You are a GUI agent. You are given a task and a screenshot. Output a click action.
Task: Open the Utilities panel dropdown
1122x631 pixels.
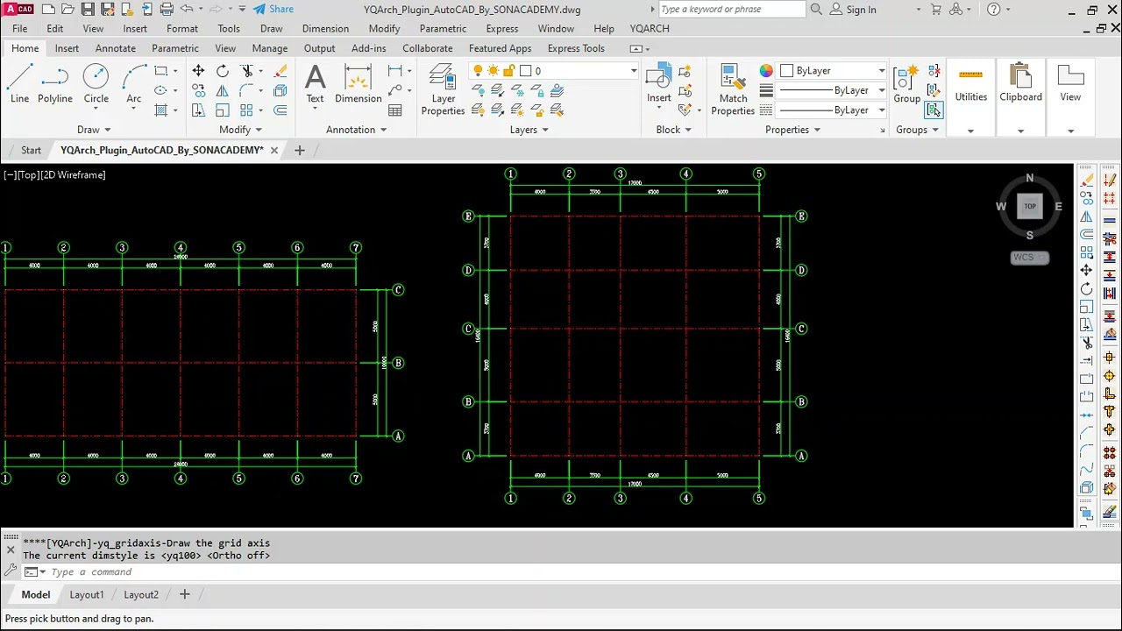click(x=970, y=131)
